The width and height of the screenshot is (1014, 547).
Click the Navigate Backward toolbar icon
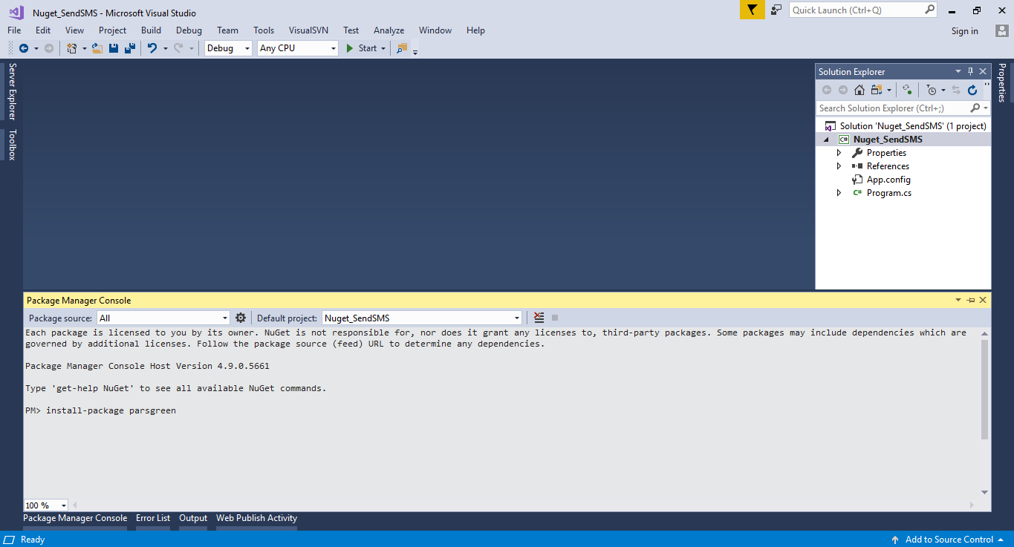22,48
